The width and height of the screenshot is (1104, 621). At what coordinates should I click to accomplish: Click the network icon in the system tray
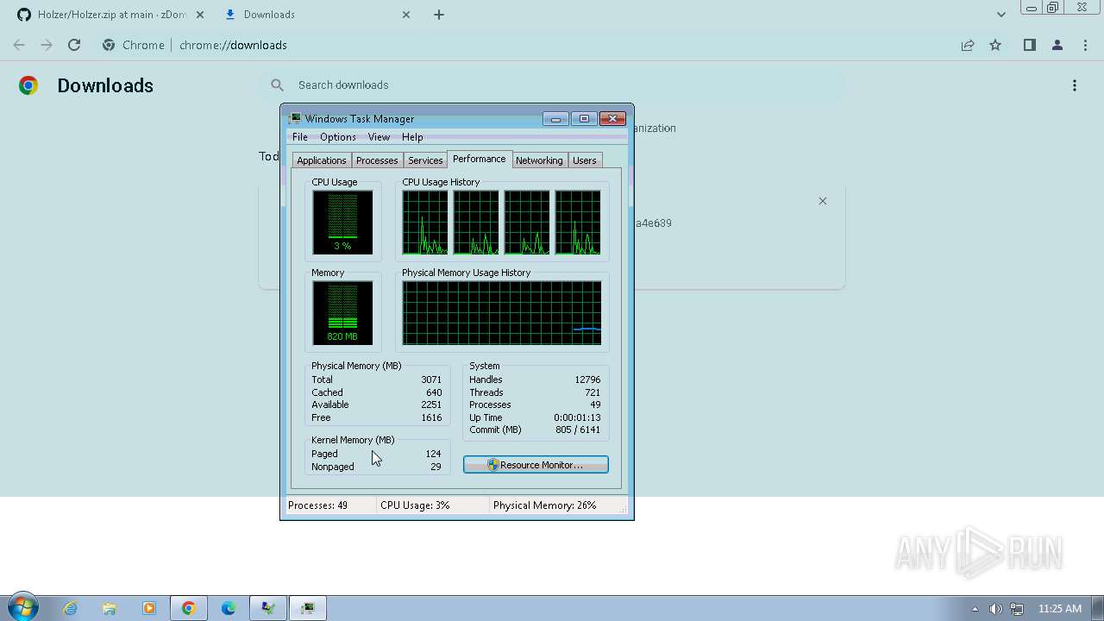pyautogui.click(x=1017, y=609)
